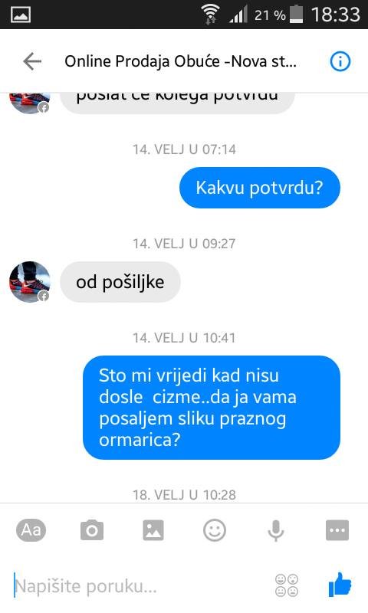Send a thumbs-up like
The width and height of the screenshot is (368, 613).
340,585
